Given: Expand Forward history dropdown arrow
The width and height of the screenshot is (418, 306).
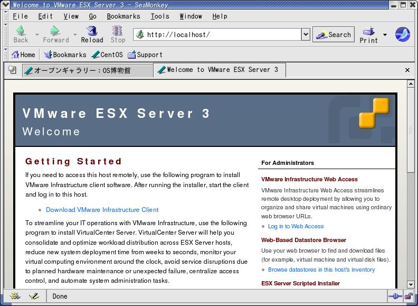Looking at the screenshot, I should coord(75,35).
